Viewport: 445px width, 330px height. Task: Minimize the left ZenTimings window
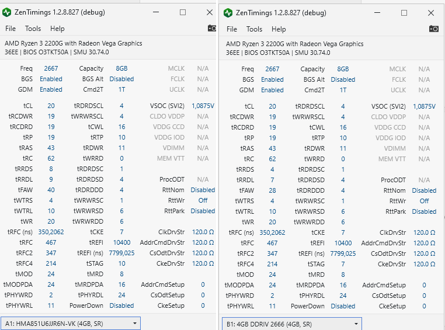coord(156,12)
